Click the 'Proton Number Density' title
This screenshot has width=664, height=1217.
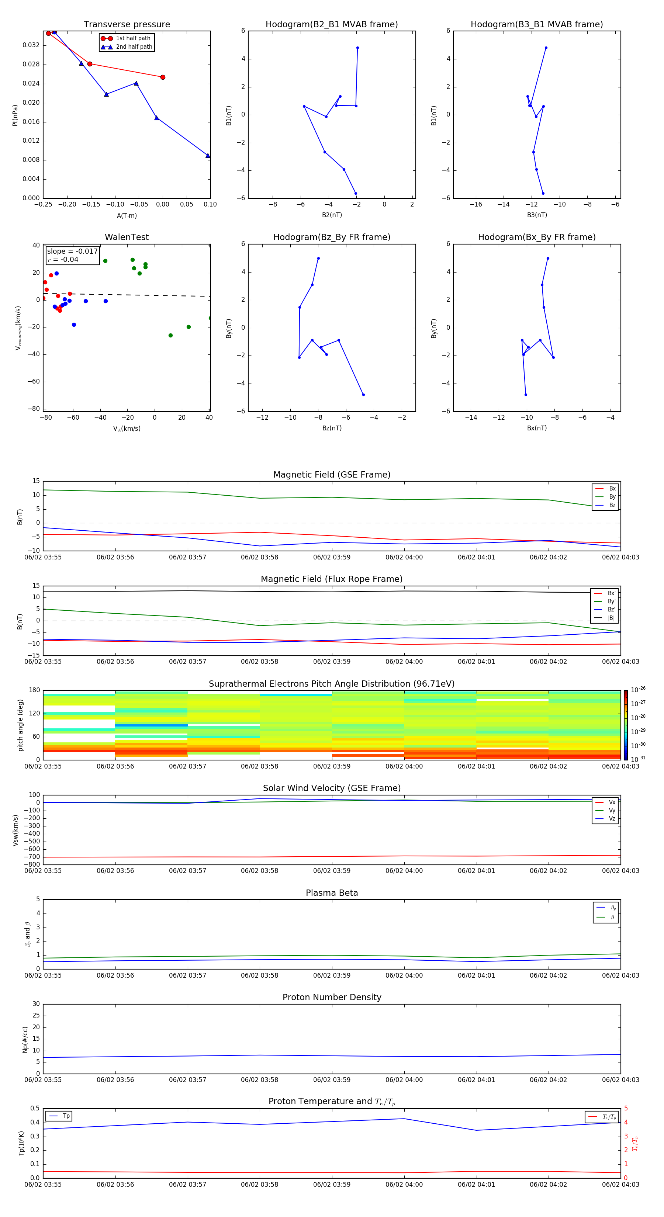332,997
